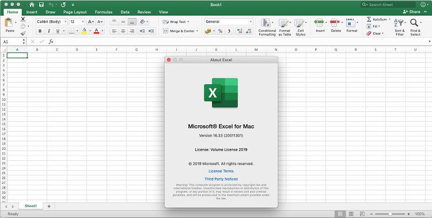432x218 pixels.
Task: Open the Data ribbon tab
Action: [x=125, y=12]
